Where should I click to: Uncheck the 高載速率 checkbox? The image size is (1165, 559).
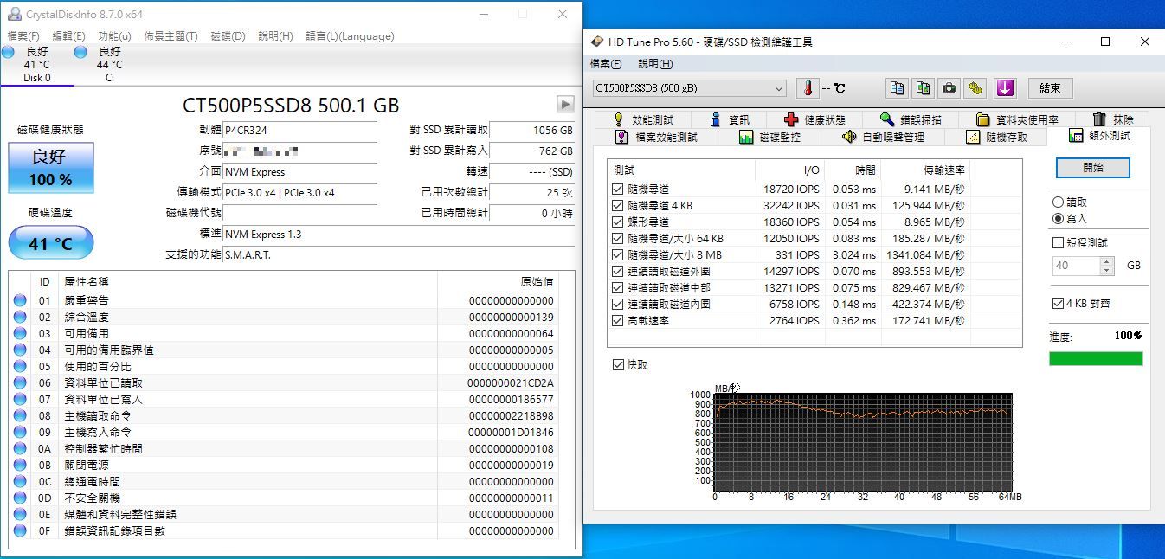(617, 321)
